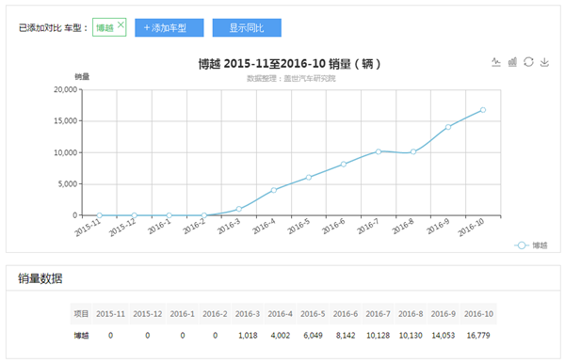Viewport: 565px width, 363px height.
Task: Switch chart to bar view icon
Action: coord(512,62)
